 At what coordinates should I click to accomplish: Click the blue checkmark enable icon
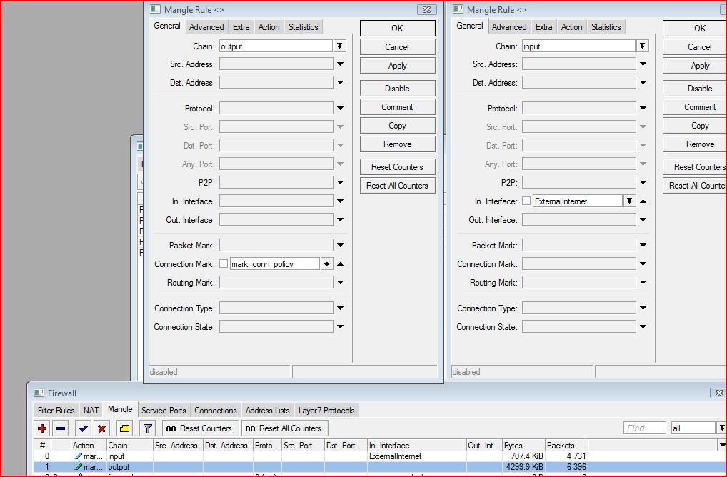(84, 428)
